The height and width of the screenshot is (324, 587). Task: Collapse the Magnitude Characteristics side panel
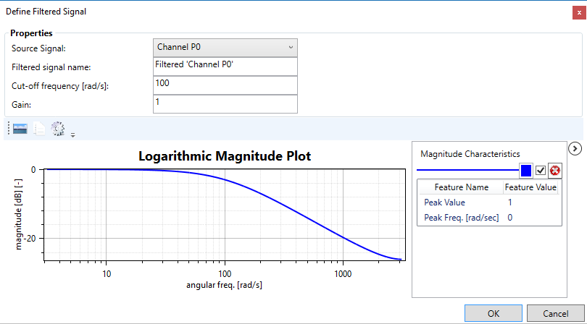point(575,149)
